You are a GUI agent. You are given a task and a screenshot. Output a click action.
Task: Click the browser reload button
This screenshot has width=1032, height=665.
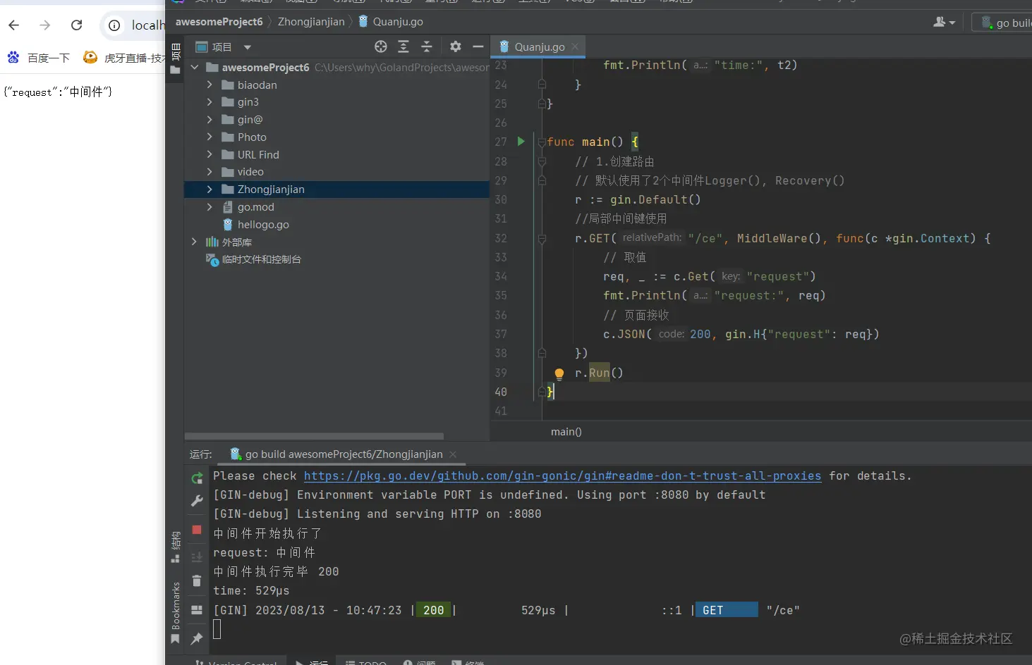click(77, 25)
